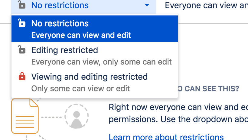The height and width of the screenshot is (140, 248).
Task: Click gray lock icon beside Editing restricted
Action: (21, 50)
